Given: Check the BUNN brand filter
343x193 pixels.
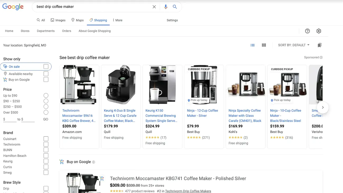Looking at the screenshot, I should [46, 150].
